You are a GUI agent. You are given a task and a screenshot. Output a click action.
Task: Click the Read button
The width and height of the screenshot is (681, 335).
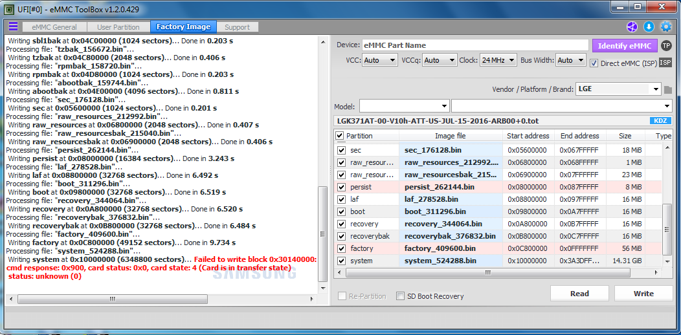(x=579, y=294)
